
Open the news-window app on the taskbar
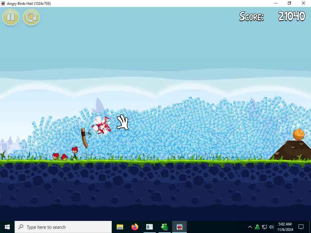[149, 227]
